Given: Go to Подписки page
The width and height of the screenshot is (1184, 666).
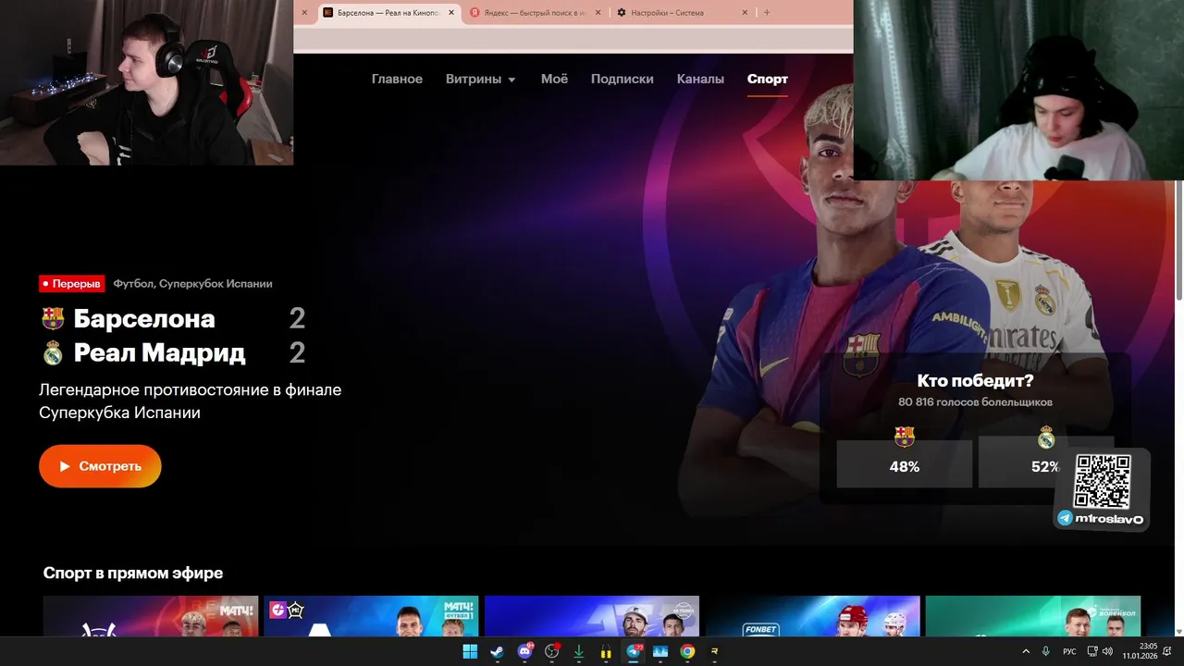Looking at the screenshot, I should tap(622, 80).
